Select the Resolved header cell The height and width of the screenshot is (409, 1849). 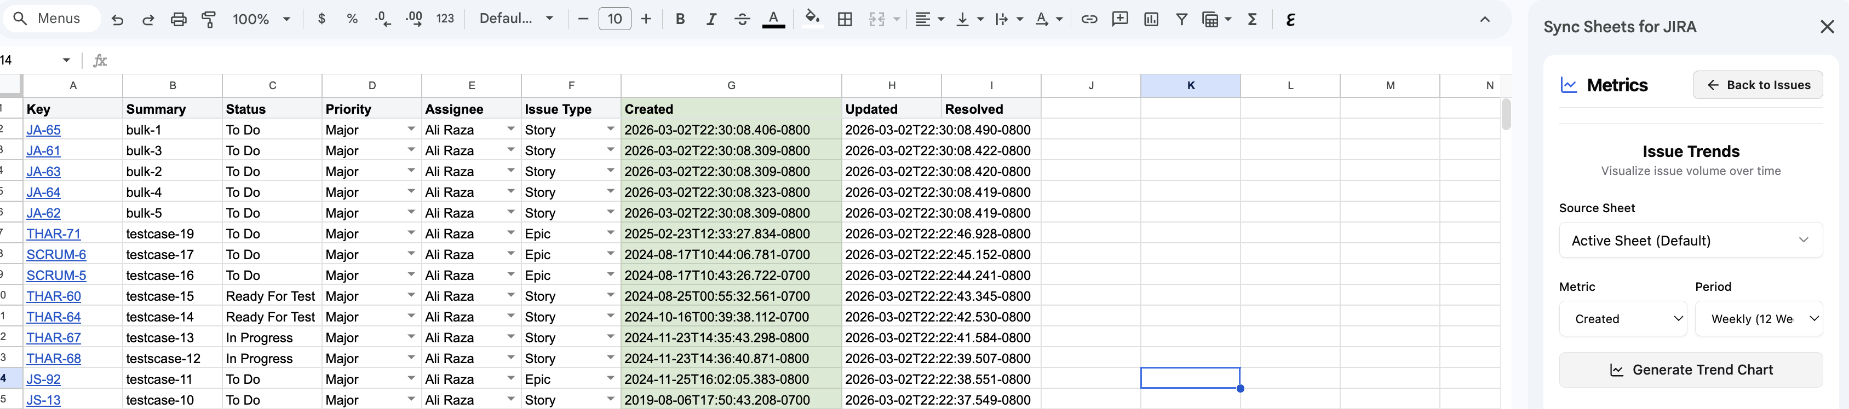tap(991, 109)
